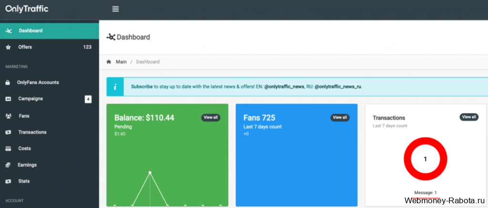Click the OnlyTraffic logo
The height and width of the screenshot is (208, 488).
(x=27, y=9)
